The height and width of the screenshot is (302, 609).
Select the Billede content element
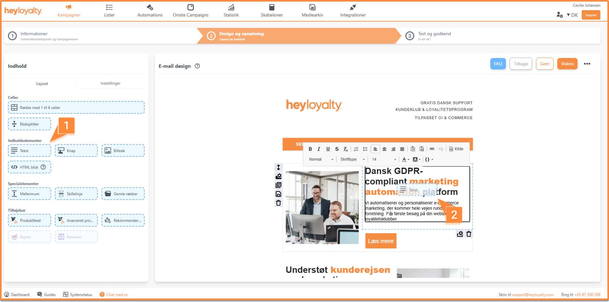(x=123, y=151)
